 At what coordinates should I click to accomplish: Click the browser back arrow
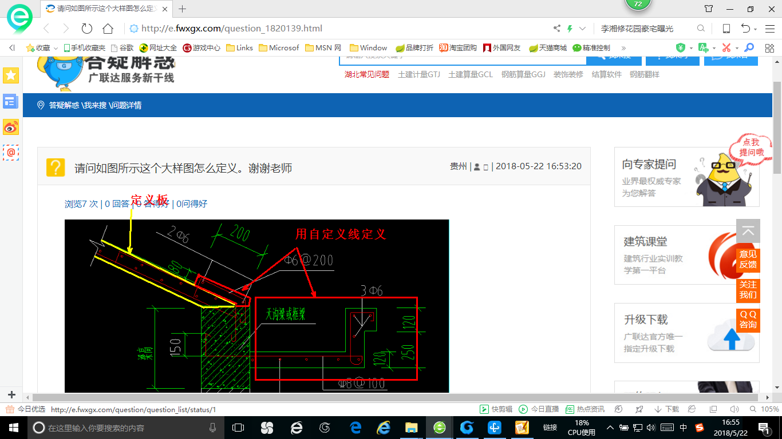pyautogui.click(x=46, y=29)
